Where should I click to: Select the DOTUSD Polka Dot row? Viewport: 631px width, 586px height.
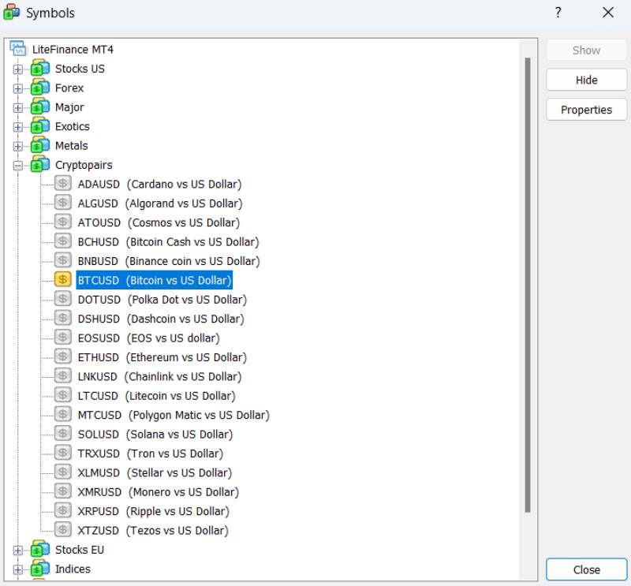162,300
